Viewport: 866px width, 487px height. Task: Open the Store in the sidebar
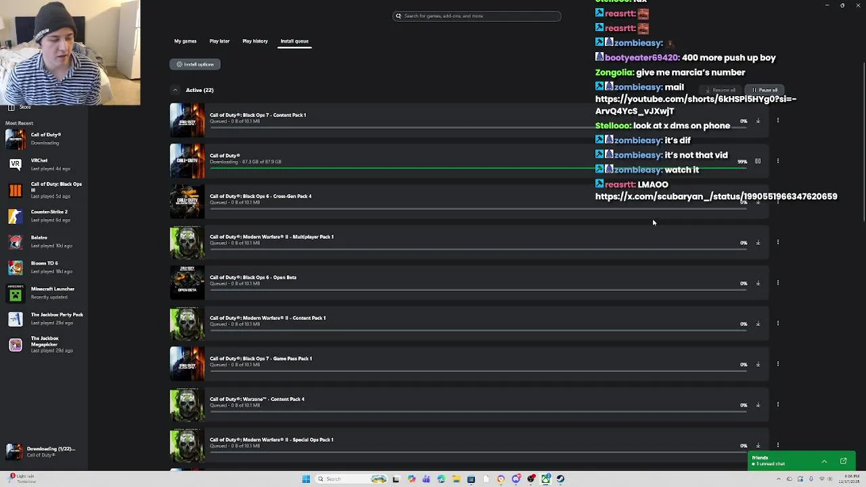pyautogui.click(x=19, y=107)
